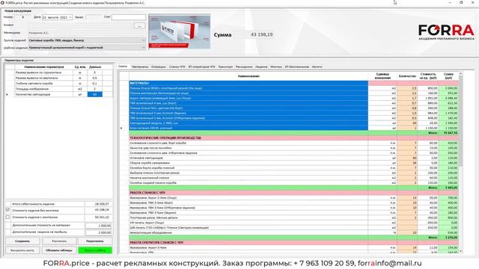
Task: Select light box depth value 0.1
Action: 95,84
